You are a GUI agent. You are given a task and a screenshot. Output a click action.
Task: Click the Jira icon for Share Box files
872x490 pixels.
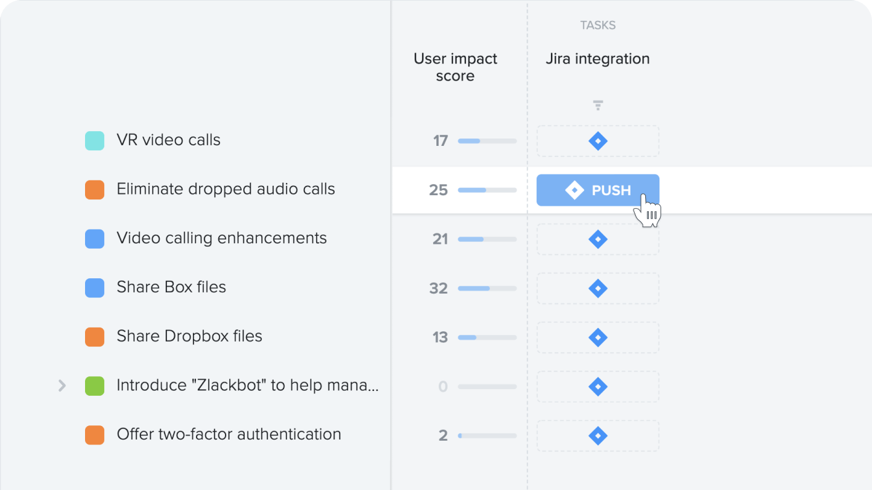pyautogui.click(x=598, y=288)
